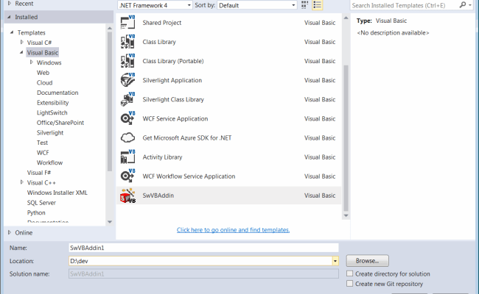Expand the Visual C# node
479x294 pixels.
(21, 42)
